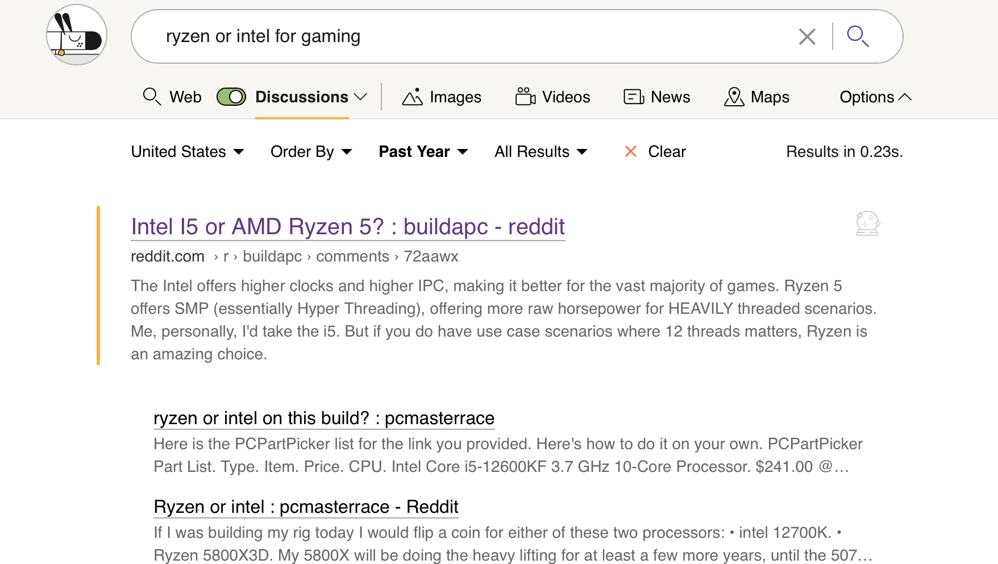Clear the search query with X icon
This screenshot has width=998, height=564.
click(806, 36)
